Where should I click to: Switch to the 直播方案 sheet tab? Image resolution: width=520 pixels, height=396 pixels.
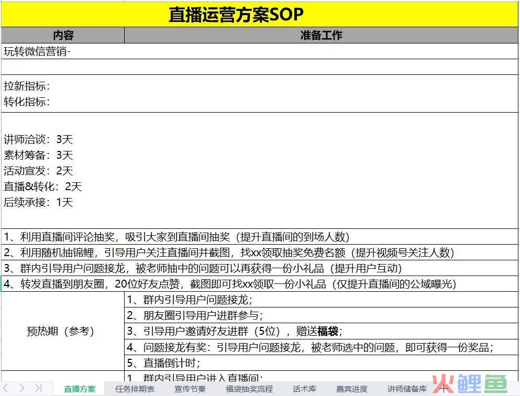coord(80,389)
